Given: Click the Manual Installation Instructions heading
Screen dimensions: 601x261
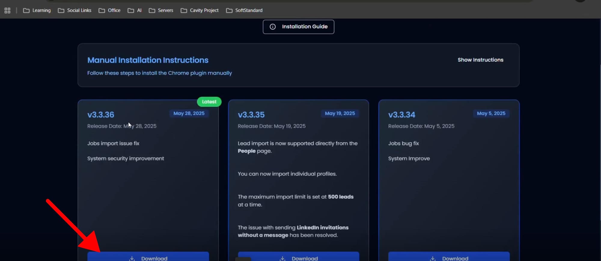Looking at the screenshot, I should (x=148, y=60).
